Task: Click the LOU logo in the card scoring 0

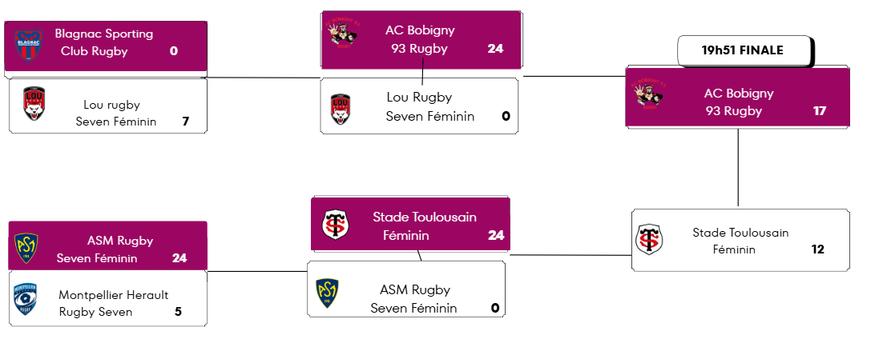Action: 340,109
